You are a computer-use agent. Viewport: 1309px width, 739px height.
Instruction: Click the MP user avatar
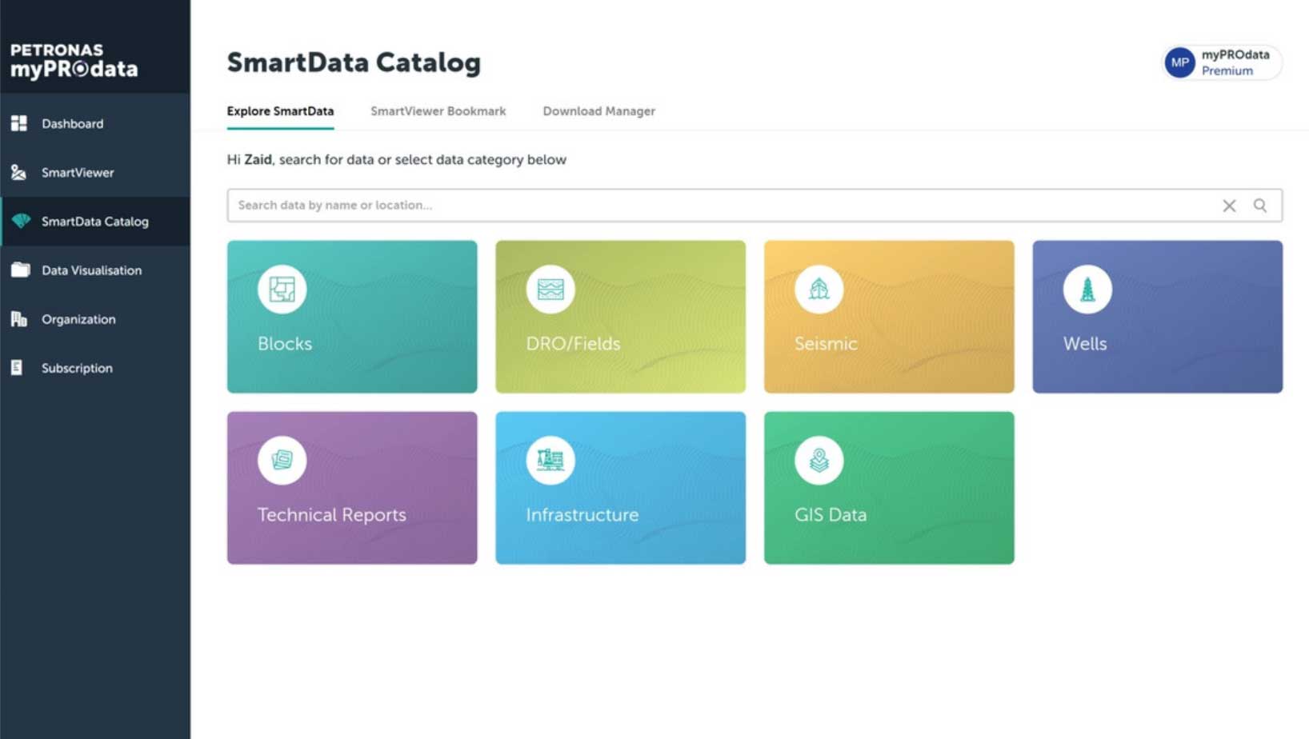tap(1179, 62)
